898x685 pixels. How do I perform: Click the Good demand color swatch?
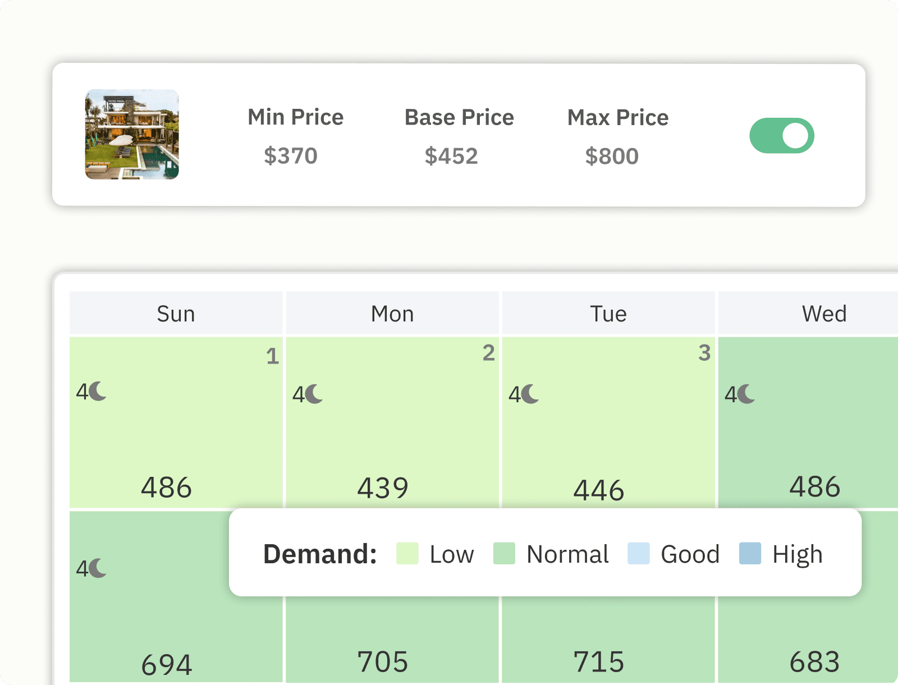coord(638,554)
